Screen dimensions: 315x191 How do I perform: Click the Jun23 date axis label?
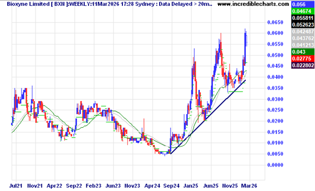[113, 186]
